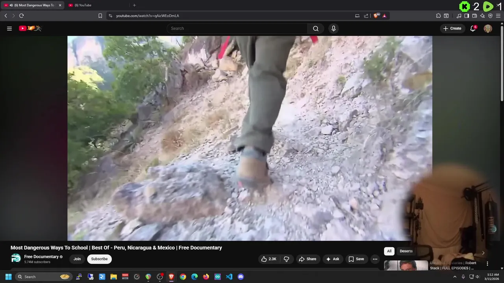
Task: Select the Deserts filter chip
Action: pos(406,251)
